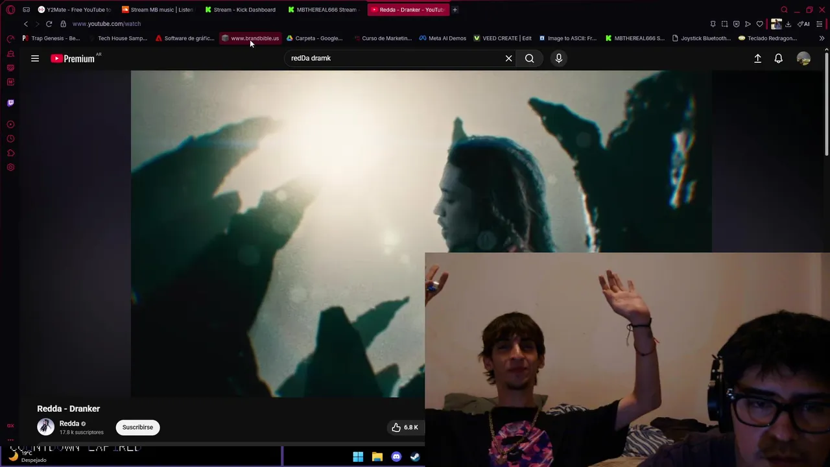This screenshot has width=830, height=467.
Task: Reload the current page
Action: [49, 24]
